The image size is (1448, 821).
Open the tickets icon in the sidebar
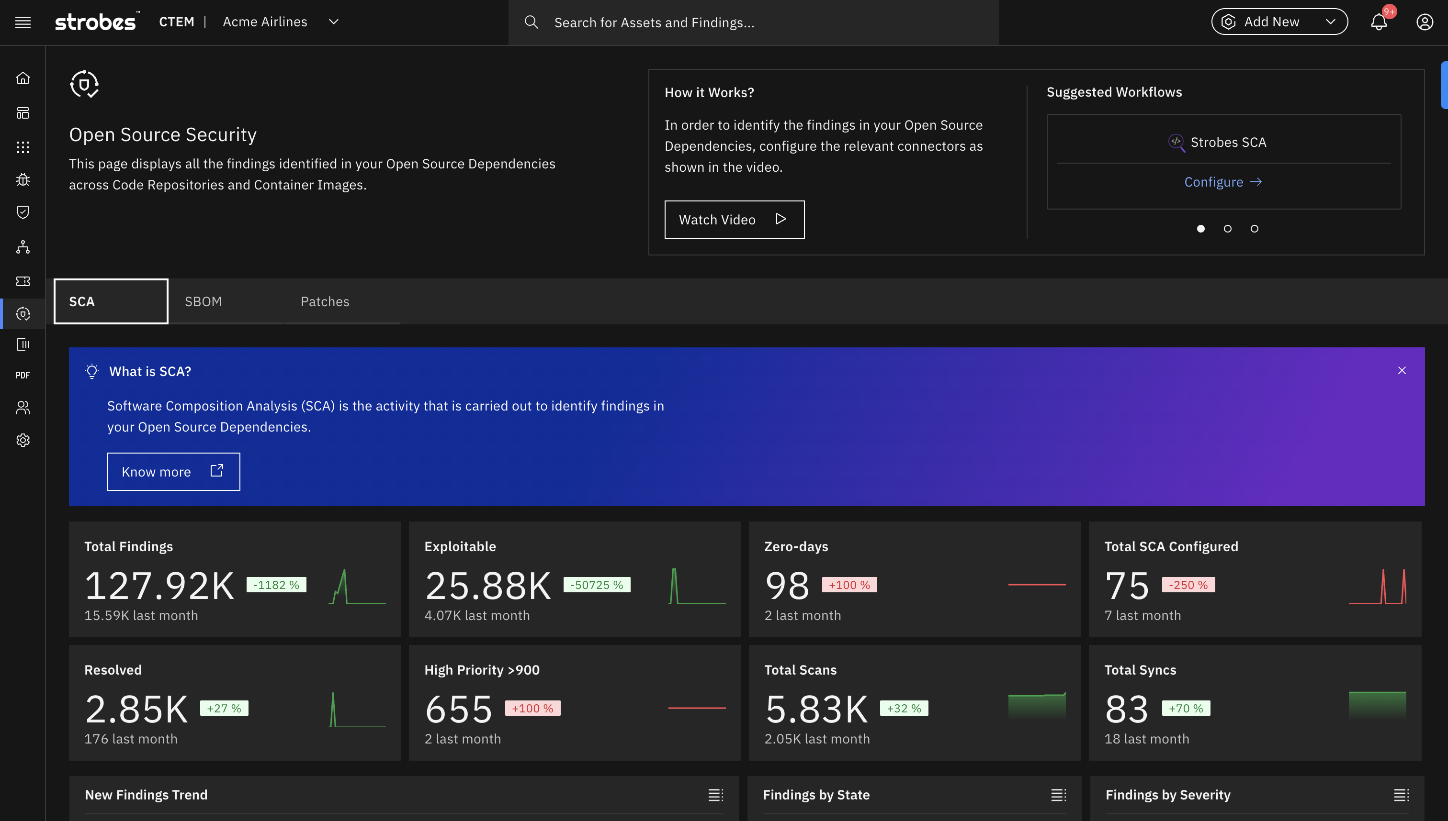point(23,281)
